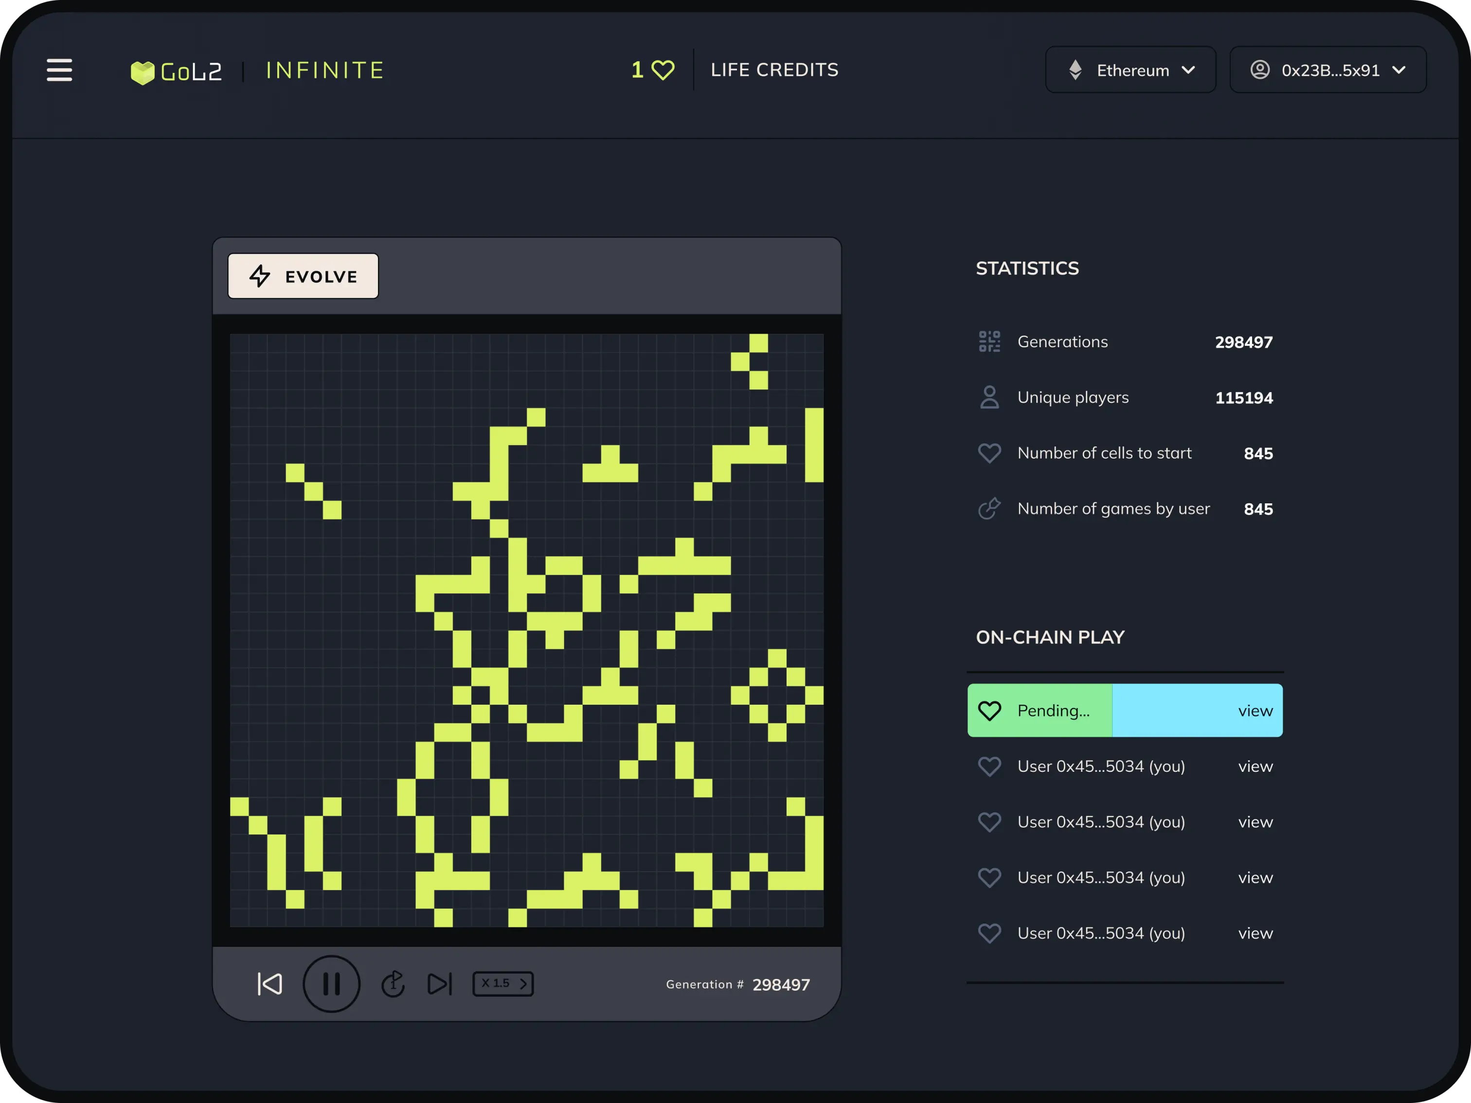Skip to first generation button

pyautogui.click(x=270, y=984)
